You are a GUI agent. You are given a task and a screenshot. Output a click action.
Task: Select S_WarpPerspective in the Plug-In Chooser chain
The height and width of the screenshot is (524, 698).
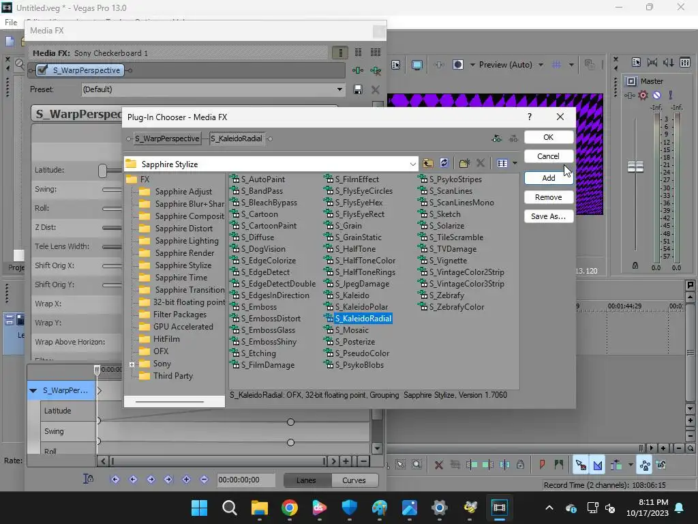(167, 139)
